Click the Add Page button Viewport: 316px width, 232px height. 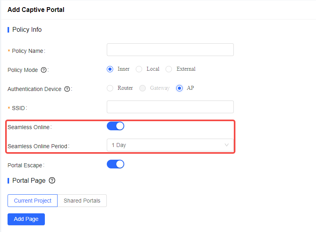(26, 219)
